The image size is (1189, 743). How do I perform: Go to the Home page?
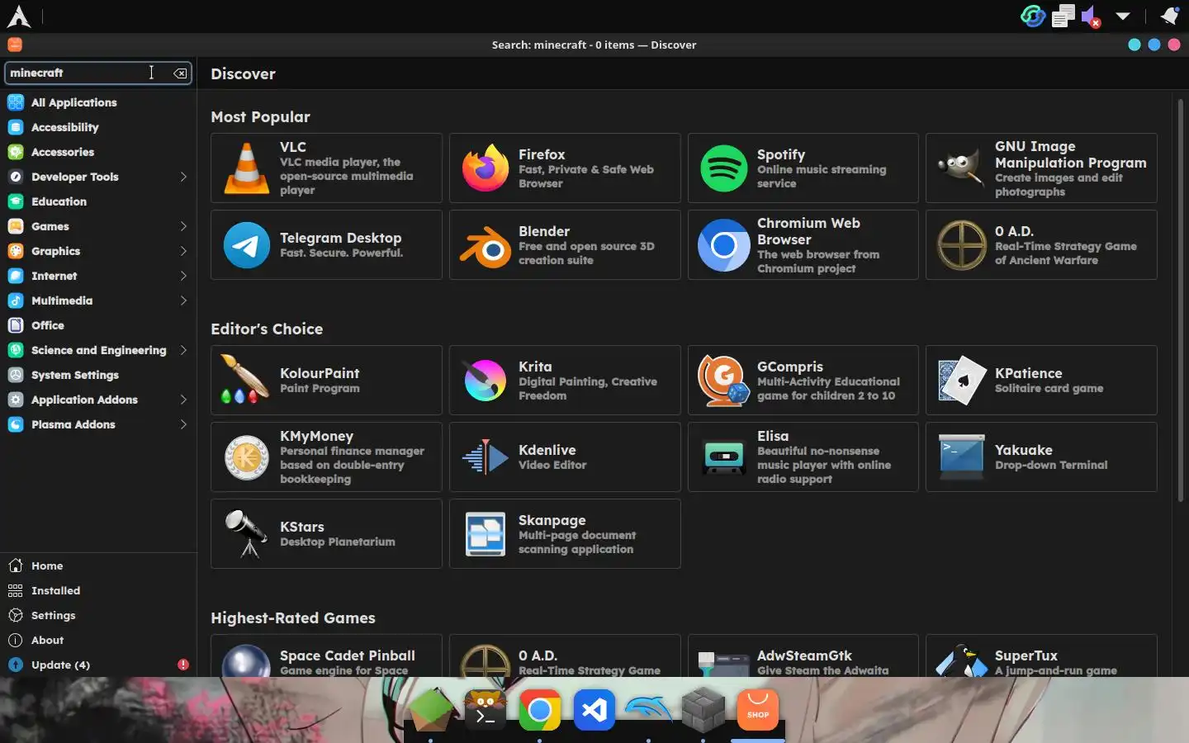click(98, 566)
